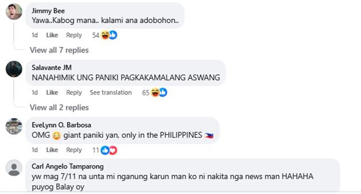Screen dimensions: 361x194
Task: View haha reaction on Salavante JM's comment
Action: pyautogui.click(x=155, y=93)
